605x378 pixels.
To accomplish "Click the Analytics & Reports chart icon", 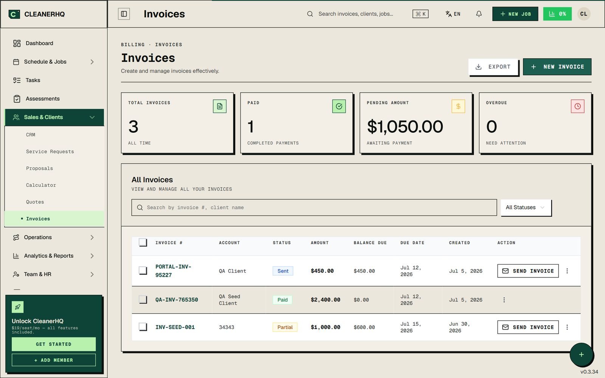I will 16,256.
